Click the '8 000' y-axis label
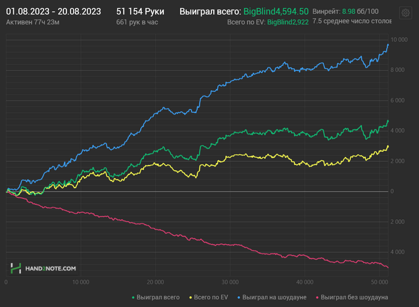This screenshot has height=307, width=419. click(397, 70)
